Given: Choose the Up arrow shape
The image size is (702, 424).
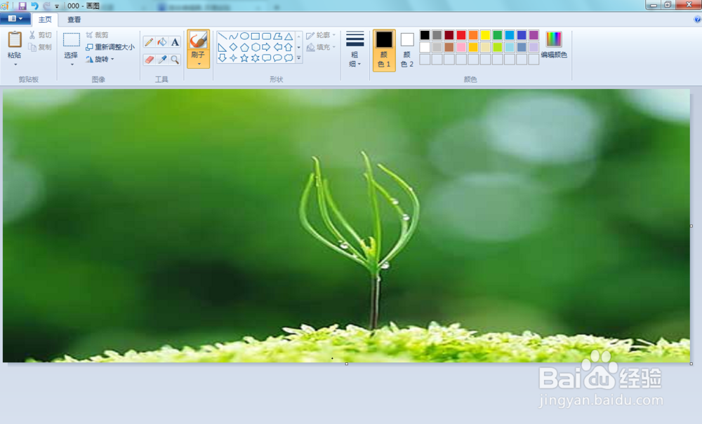Looking at the screenshot, I should [289, 47].
